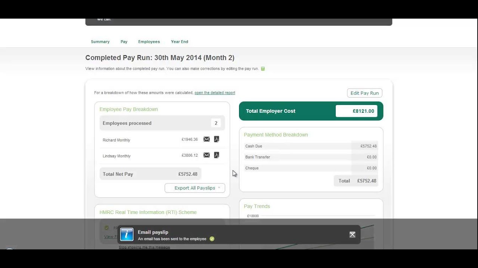
Task: Click the Bank Transfer row
Action: point(311,157)
